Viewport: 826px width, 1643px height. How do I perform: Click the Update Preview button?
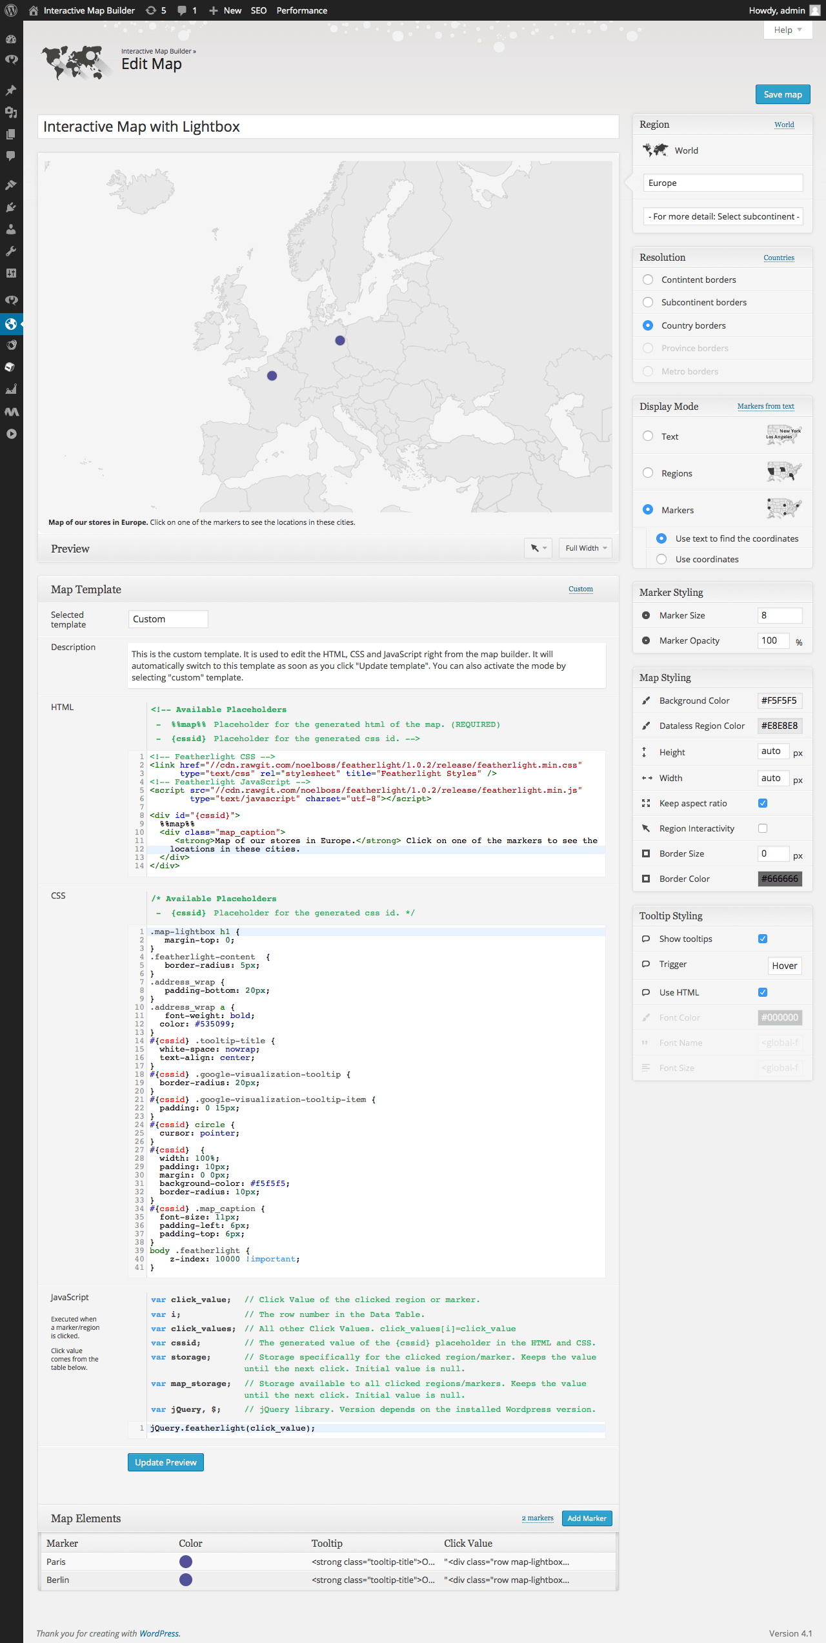(166, 1462)
